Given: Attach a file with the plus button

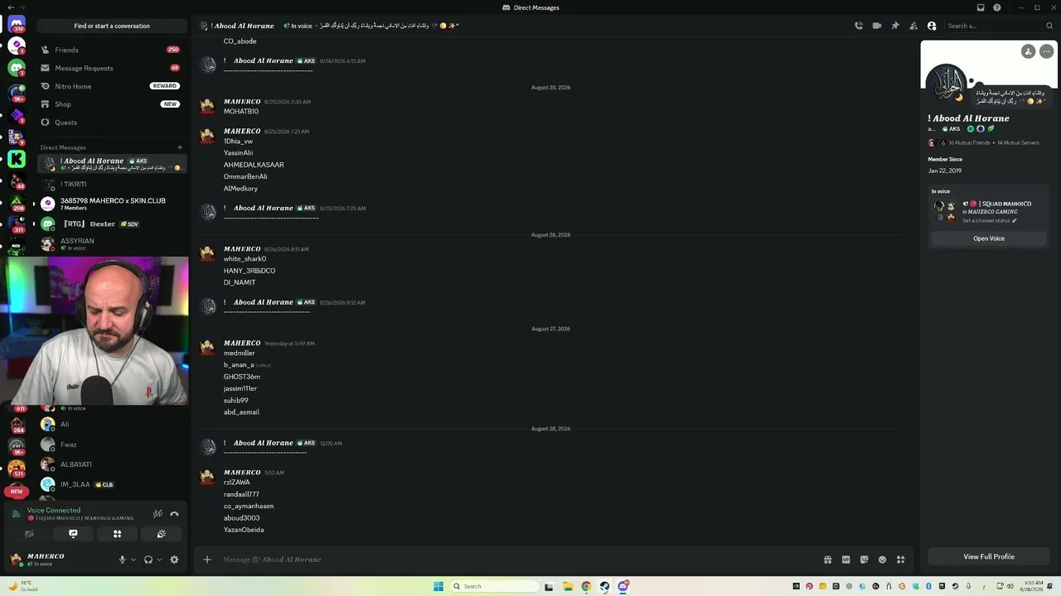Looking at the screenshot, I should pos(207,560).
